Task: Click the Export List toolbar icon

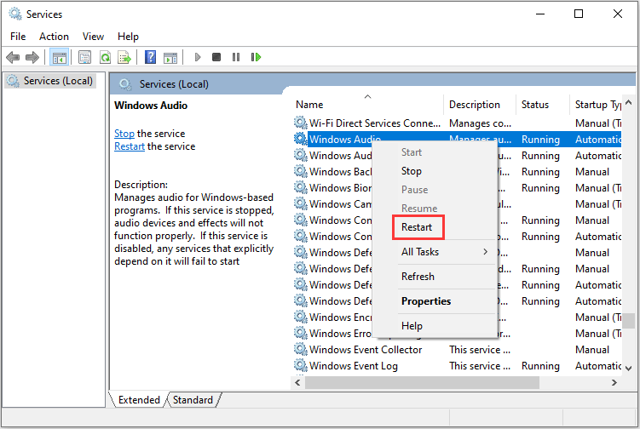Action: tap(124, 57)
